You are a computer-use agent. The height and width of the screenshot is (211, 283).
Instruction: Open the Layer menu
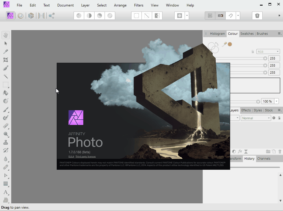click(85, 5)
